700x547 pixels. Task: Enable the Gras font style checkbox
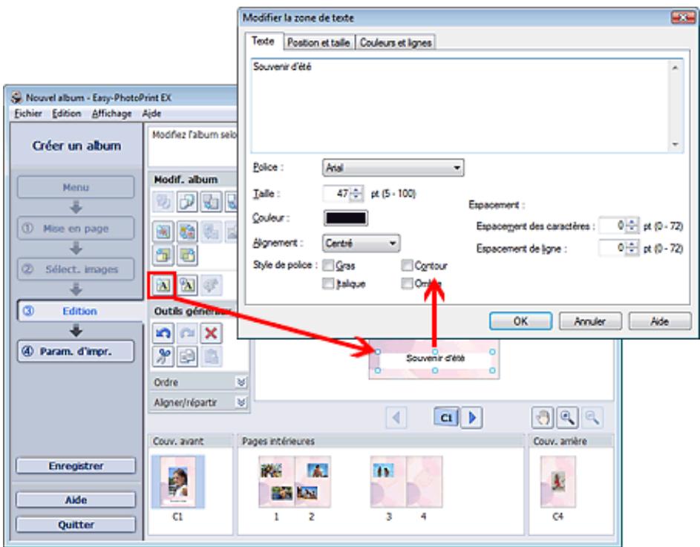(x=328, y=266)
